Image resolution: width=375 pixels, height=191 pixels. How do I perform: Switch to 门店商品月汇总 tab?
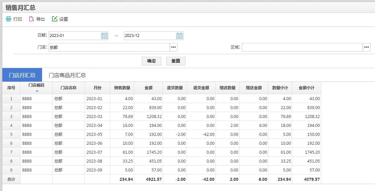67,75
